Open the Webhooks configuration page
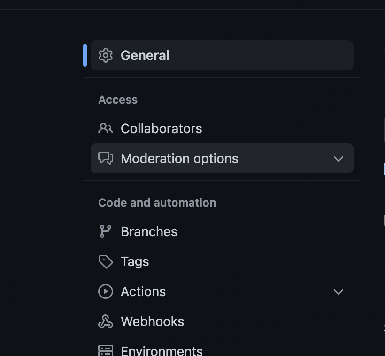The height and width of the screenshot is (356, 385). coord(153,321)
